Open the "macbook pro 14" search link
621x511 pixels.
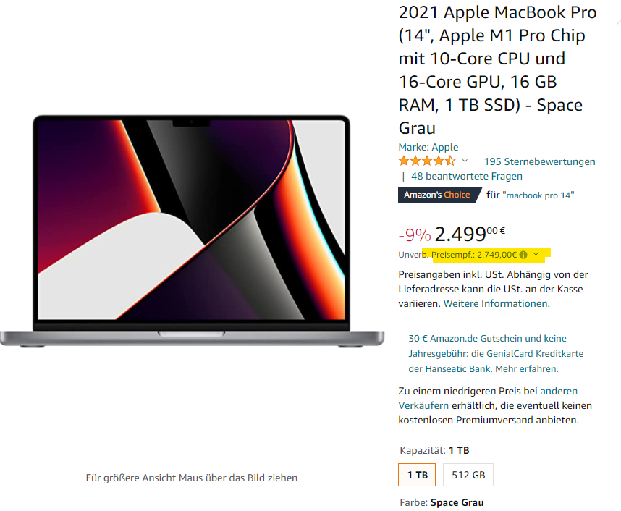click(x=538, y=195)
